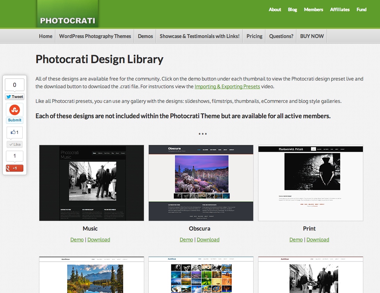Open the Music design thumbnail
The width and height of the screenshot is (380, 293).
[92, 183]
